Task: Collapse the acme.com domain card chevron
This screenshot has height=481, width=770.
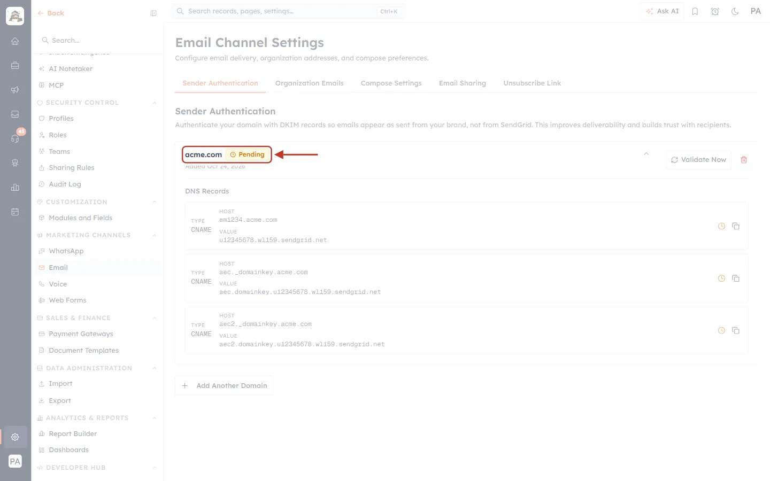Action: click(646, 154)
